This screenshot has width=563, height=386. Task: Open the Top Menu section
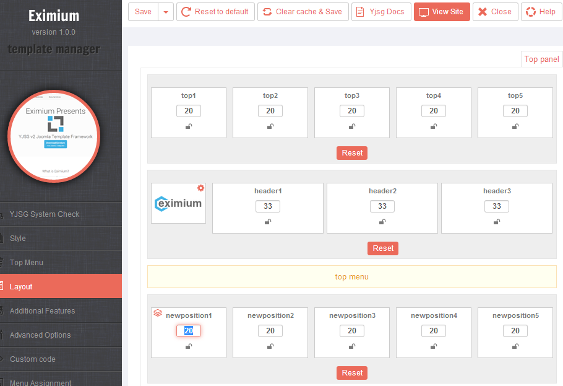click(x=61, y=262)
